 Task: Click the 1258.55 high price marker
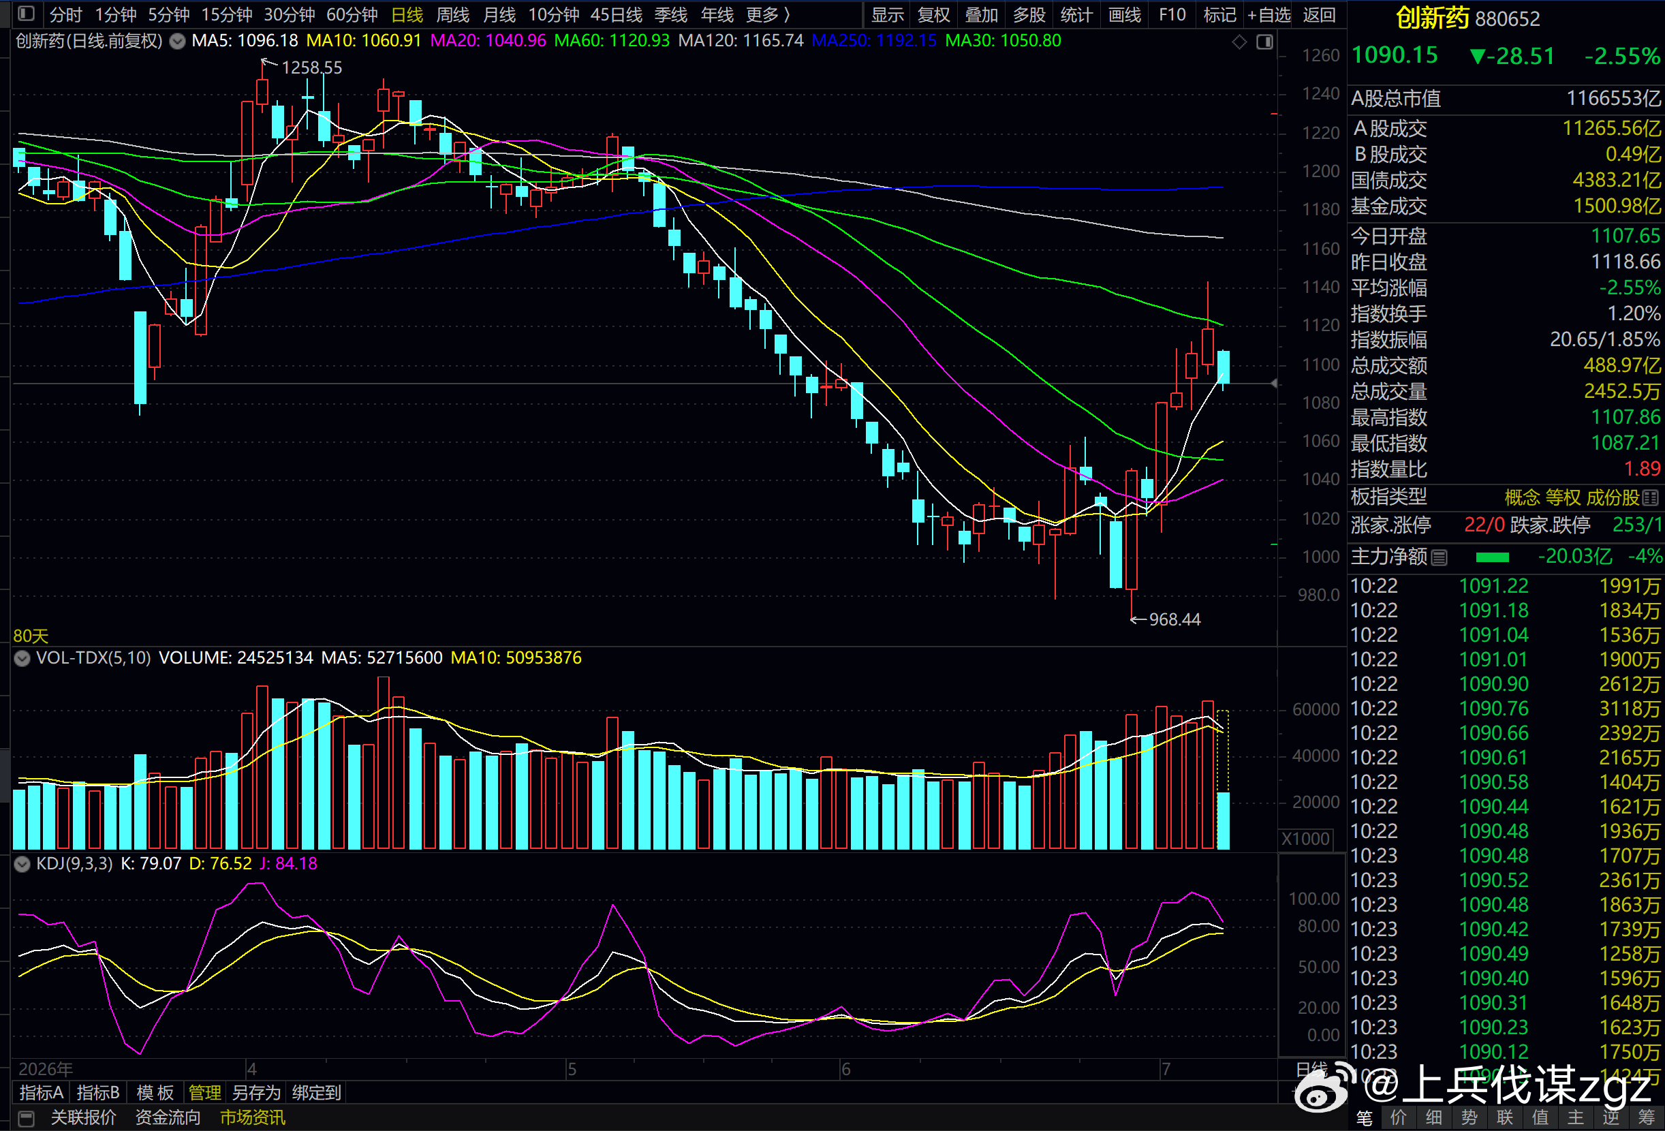pos(311,68)
